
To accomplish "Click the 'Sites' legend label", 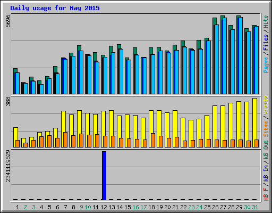I will 266,129.
